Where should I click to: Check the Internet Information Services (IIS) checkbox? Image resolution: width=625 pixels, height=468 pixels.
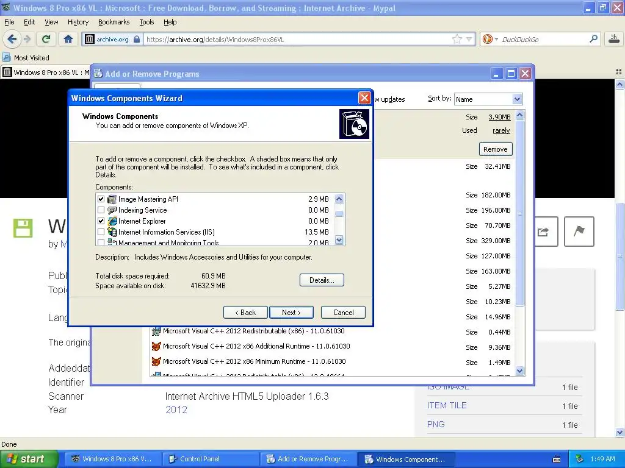click(101, 232)
